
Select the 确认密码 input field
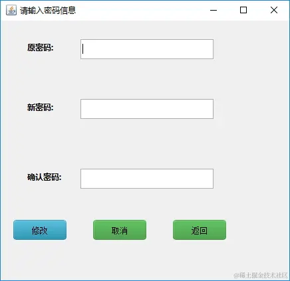click(147, 179)
